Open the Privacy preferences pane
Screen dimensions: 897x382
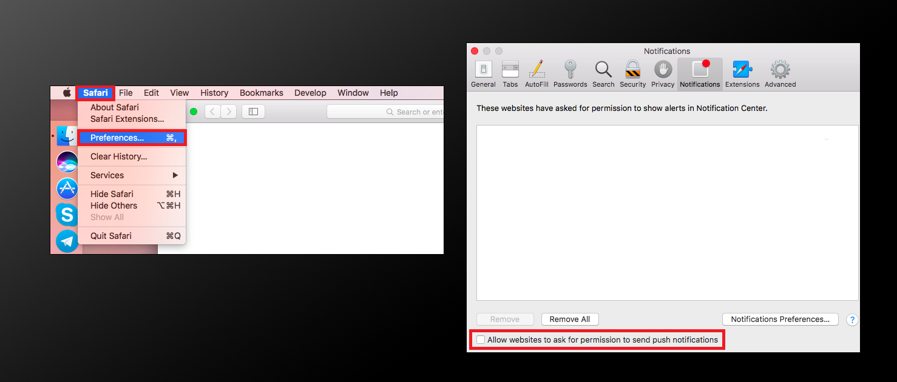click(x=663, y=74)
